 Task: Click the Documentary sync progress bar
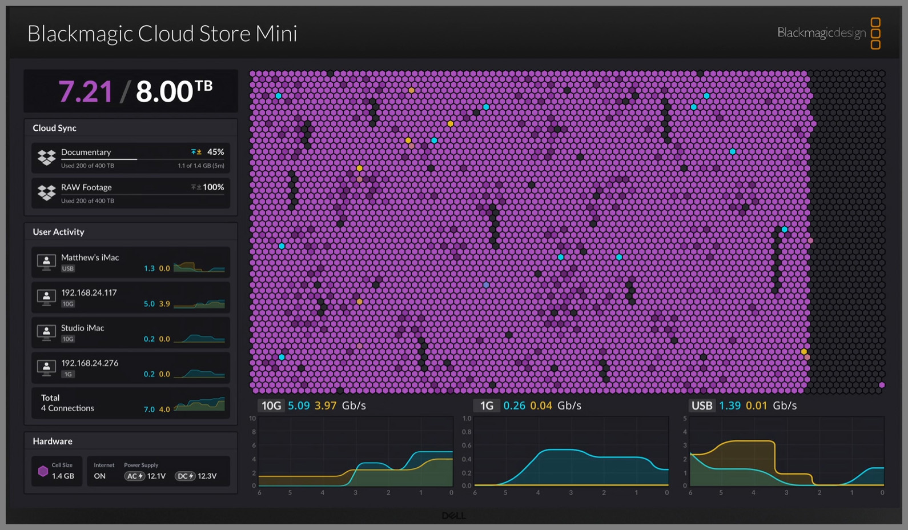pos(143,159)
